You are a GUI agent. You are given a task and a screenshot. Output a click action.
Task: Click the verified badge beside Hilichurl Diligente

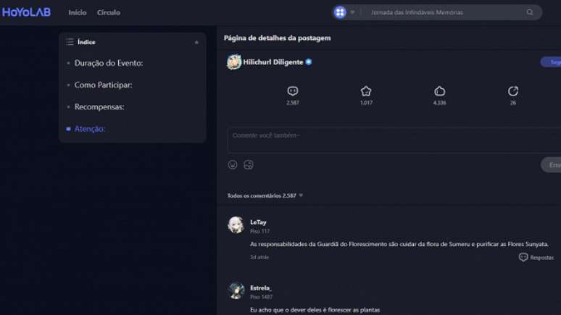[x=309, y=62]
